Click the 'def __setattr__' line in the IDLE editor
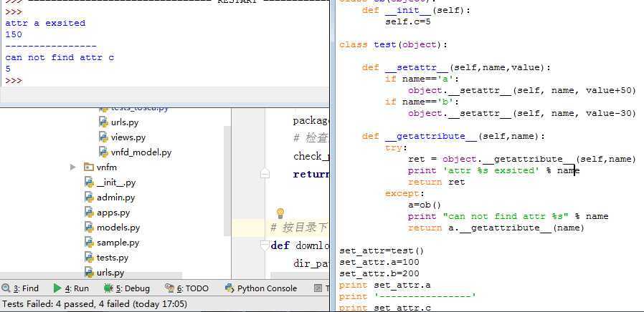The image size is (644, 312). (456, 67)
